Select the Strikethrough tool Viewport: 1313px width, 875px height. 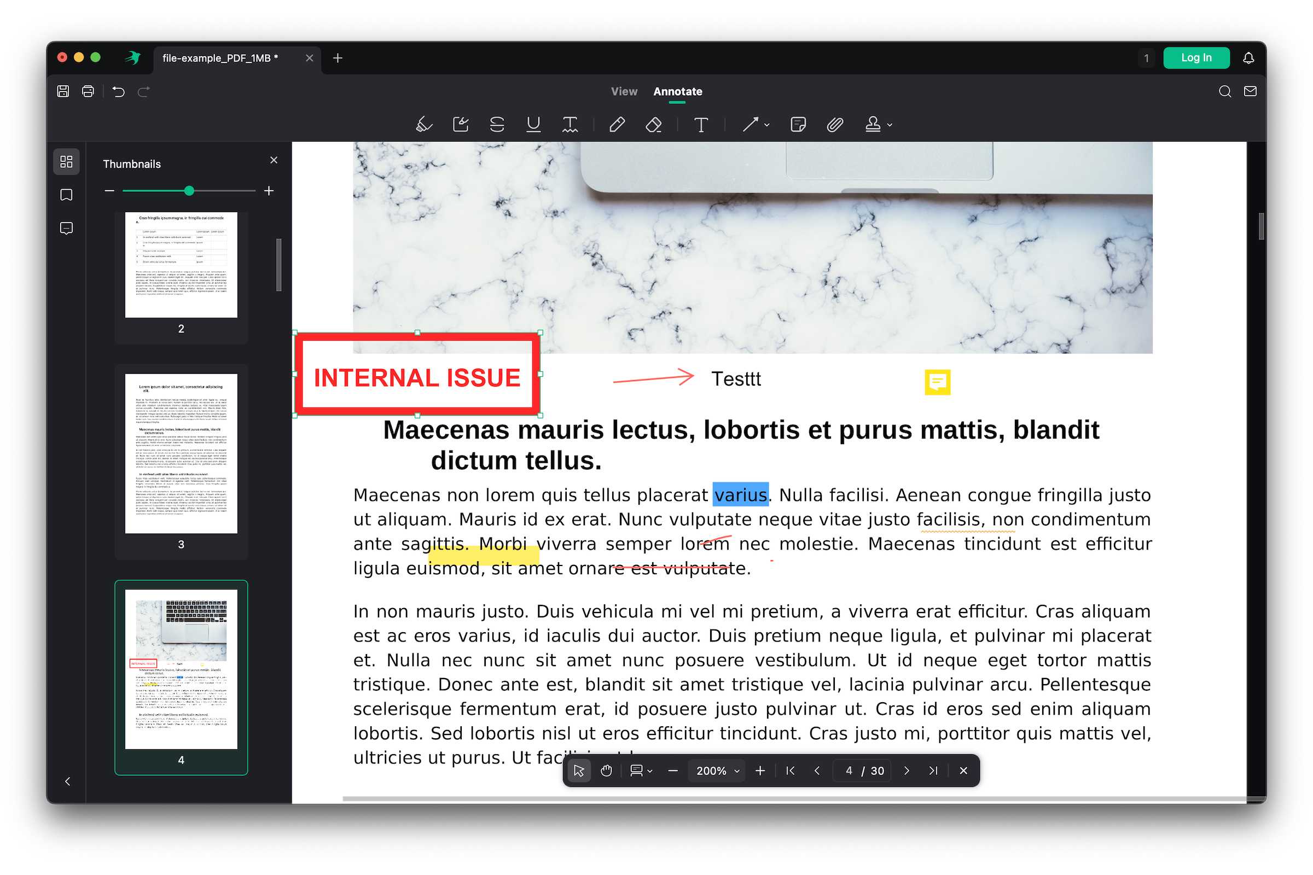point(497,125)
